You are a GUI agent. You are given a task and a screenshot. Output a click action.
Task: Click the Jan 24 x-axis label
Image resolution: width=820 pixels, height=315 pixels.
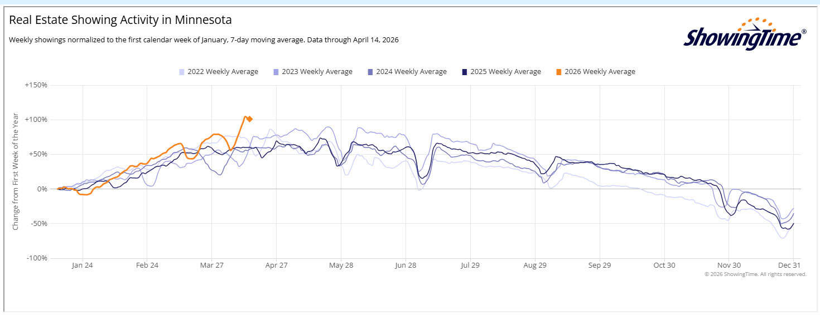point(82,265)
